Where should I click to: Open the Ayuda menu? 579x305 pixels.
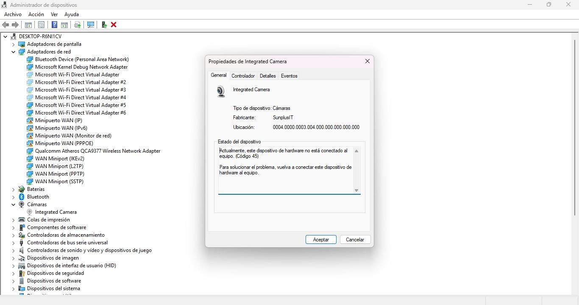pos(72,14)
